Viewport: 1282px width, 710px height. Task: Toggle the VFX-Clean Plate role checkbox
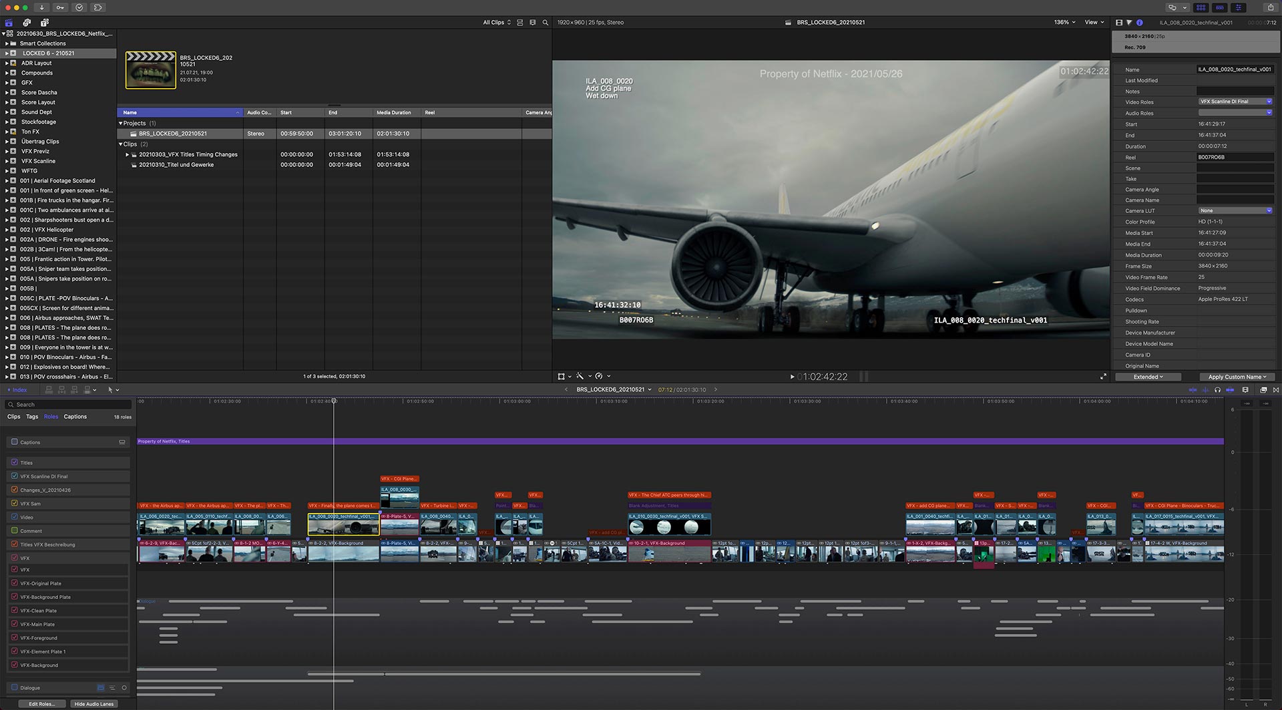[x=15, y=610]
